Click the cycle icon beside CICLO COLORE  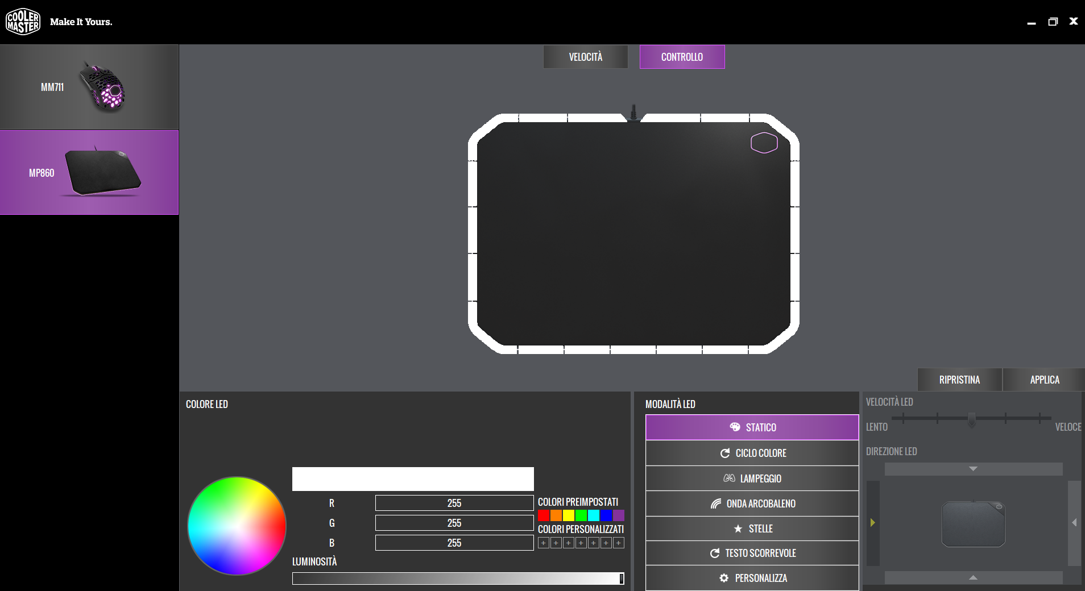point(725,453)
